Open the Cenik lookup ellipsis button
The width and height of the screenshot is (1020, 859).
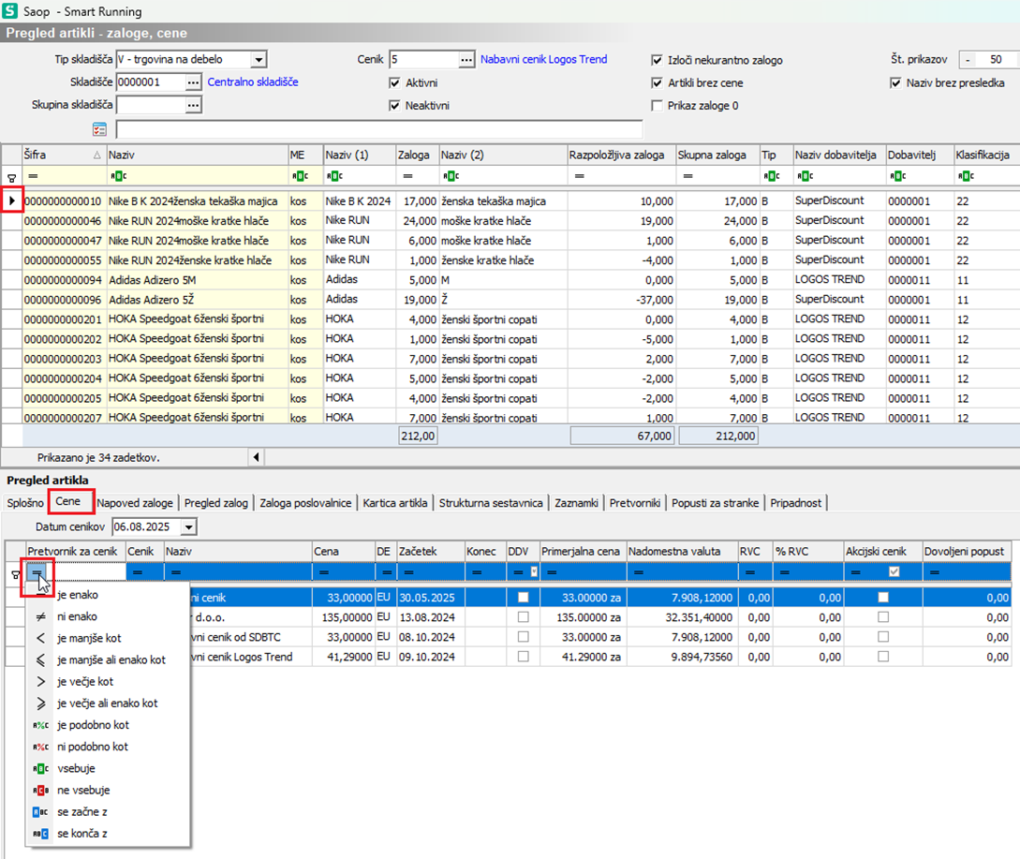(x=466, y=60)
